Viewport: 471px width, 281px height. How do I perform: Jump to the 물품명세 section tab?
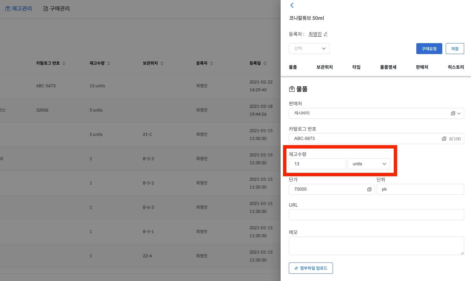pos(388,67)
